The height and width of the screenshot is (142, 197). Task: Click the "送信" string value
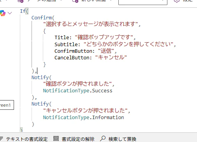click(x=106, y=51)
